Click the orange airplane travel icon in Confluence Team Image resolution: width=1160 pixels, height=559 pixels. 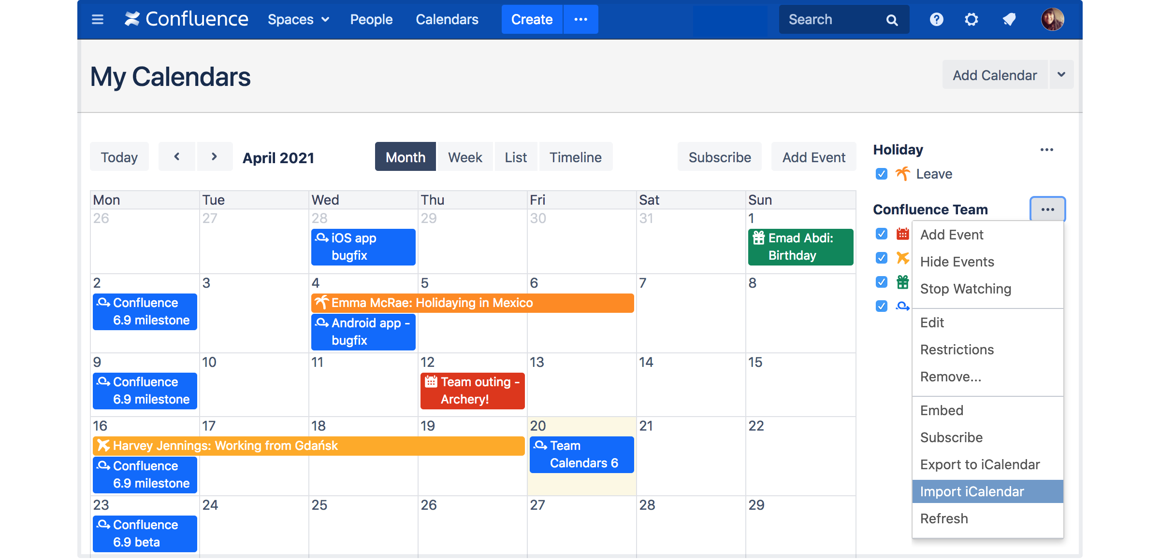[902, 258]
